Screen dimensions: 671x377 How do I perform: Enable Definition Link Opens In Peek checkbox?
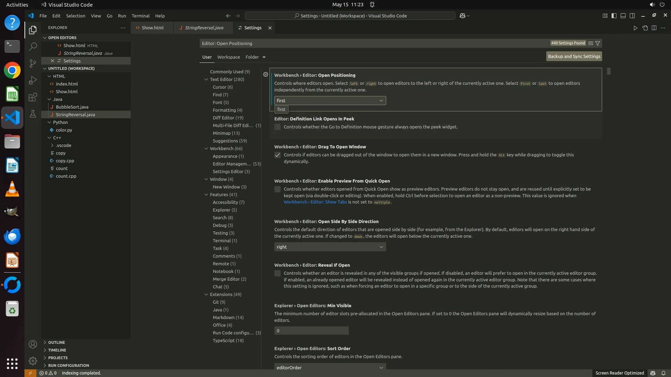point(277,127)
